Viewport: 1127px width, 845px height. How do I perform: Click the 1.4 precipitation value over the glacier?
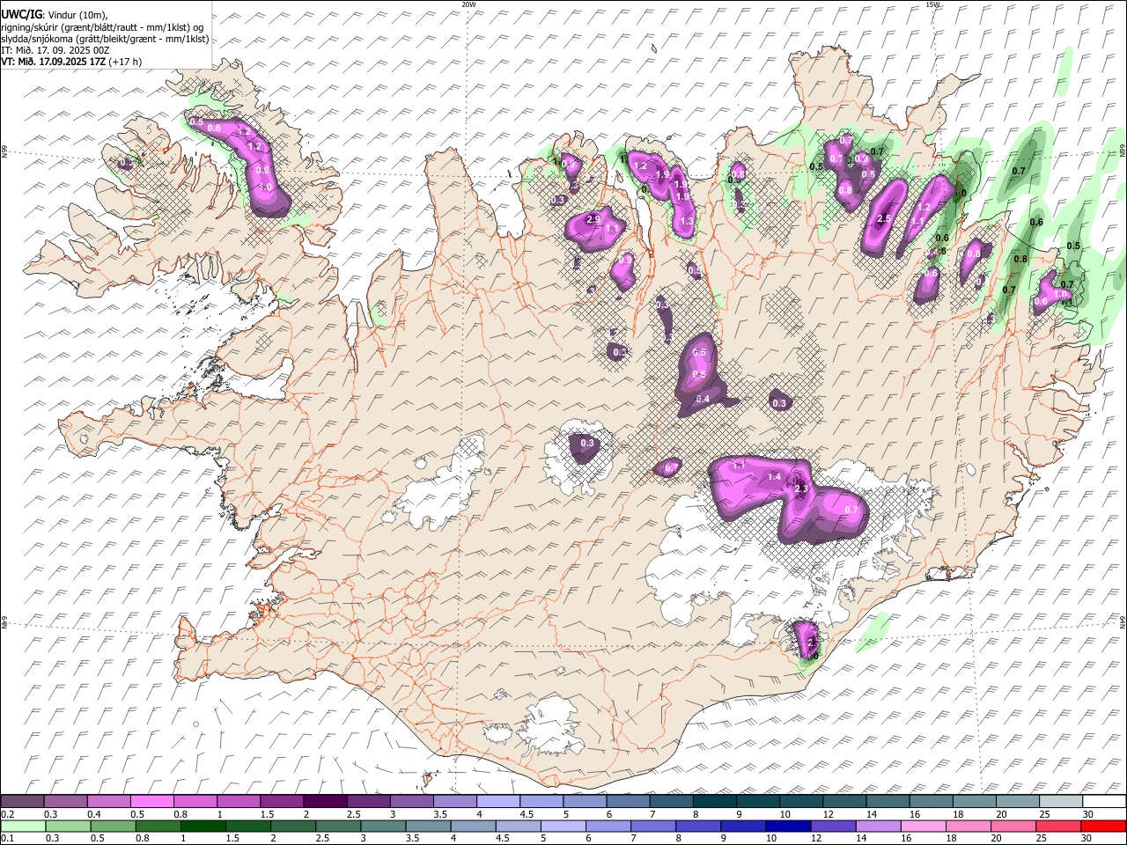click(x=775, y=476)
